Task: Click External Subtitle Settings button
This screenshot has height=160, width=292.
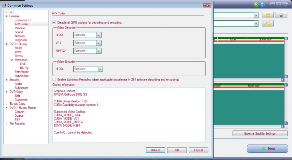Action: 260,134
